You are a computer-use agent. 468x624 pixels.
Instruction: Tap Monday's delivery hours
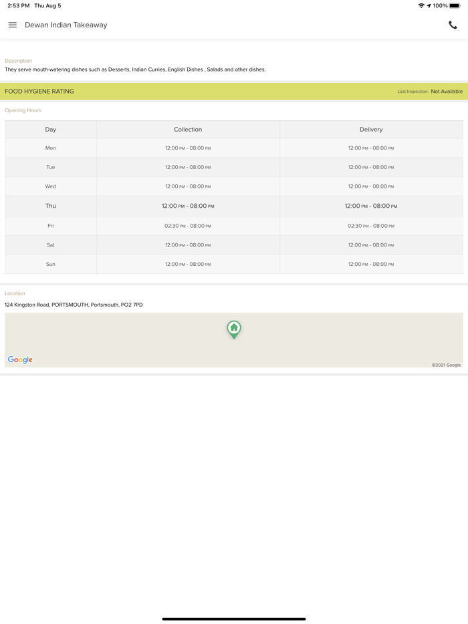[371, 148]
